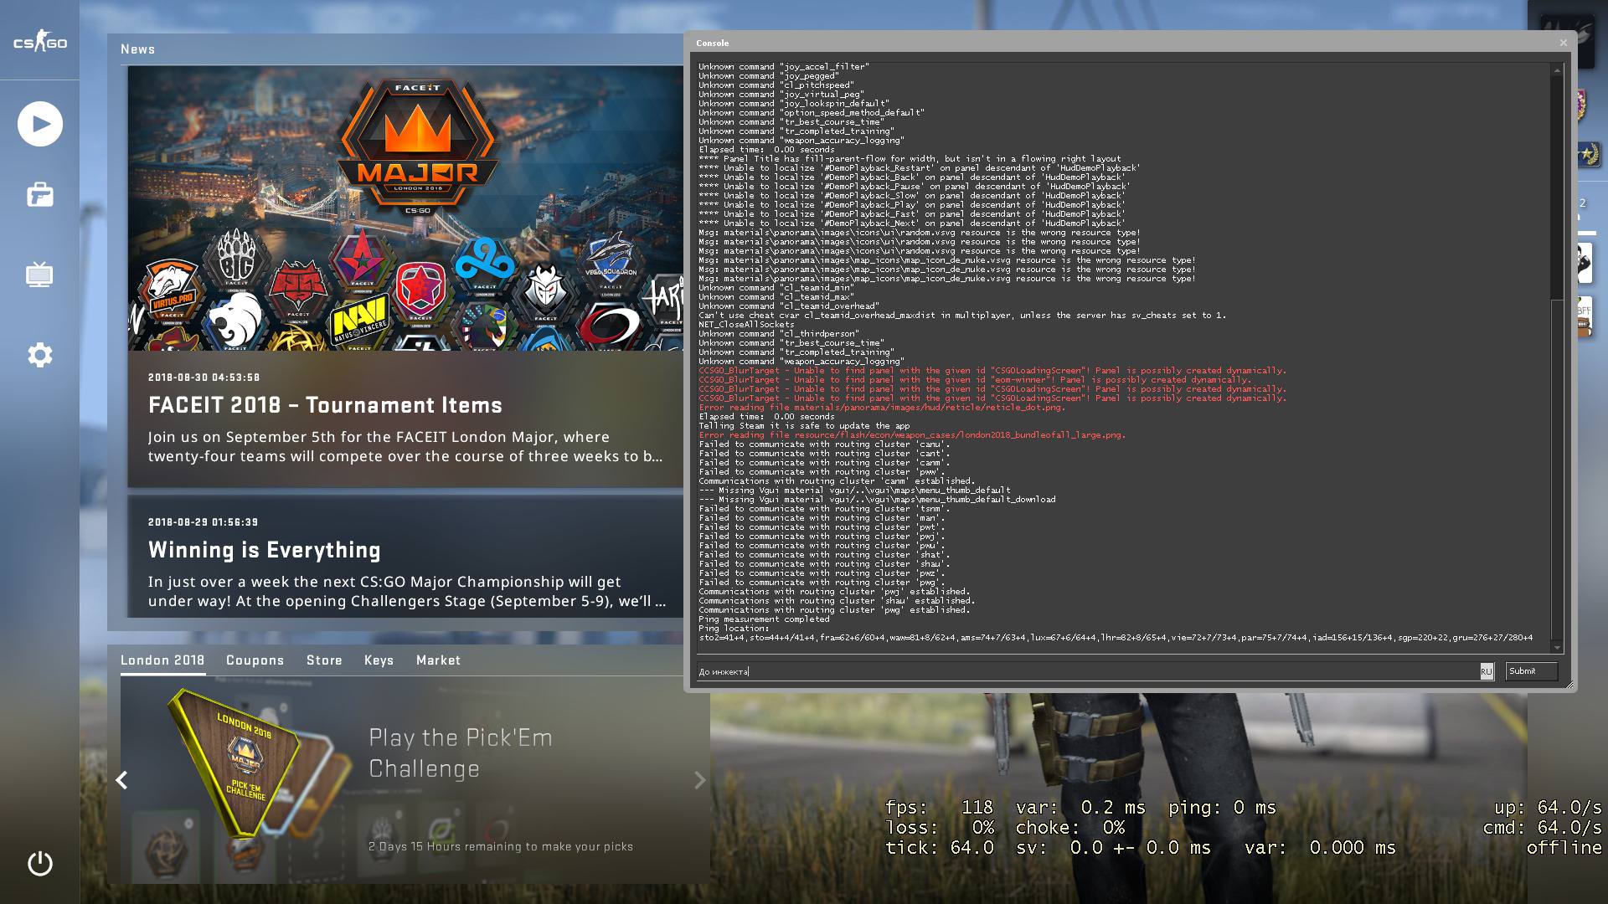
Task: Open the Settings gear icon
Action: tap(40, 355)
